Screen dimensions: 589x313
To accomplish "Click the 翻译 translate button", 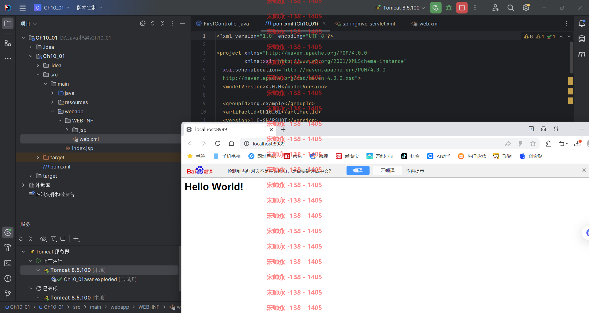I will pos(358,171).
